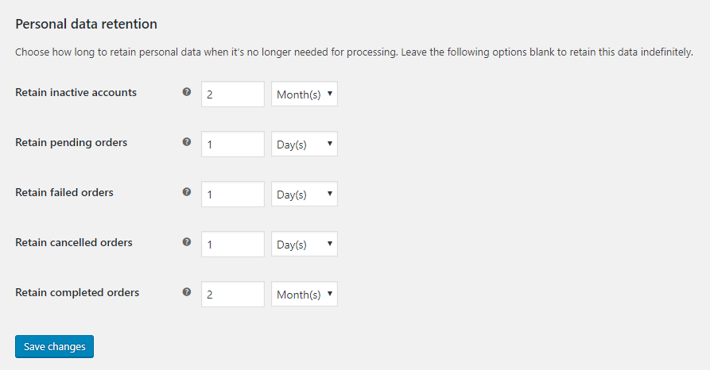
Task: Open the pending orders Day(s) unit dropdown
Action: 305,144
